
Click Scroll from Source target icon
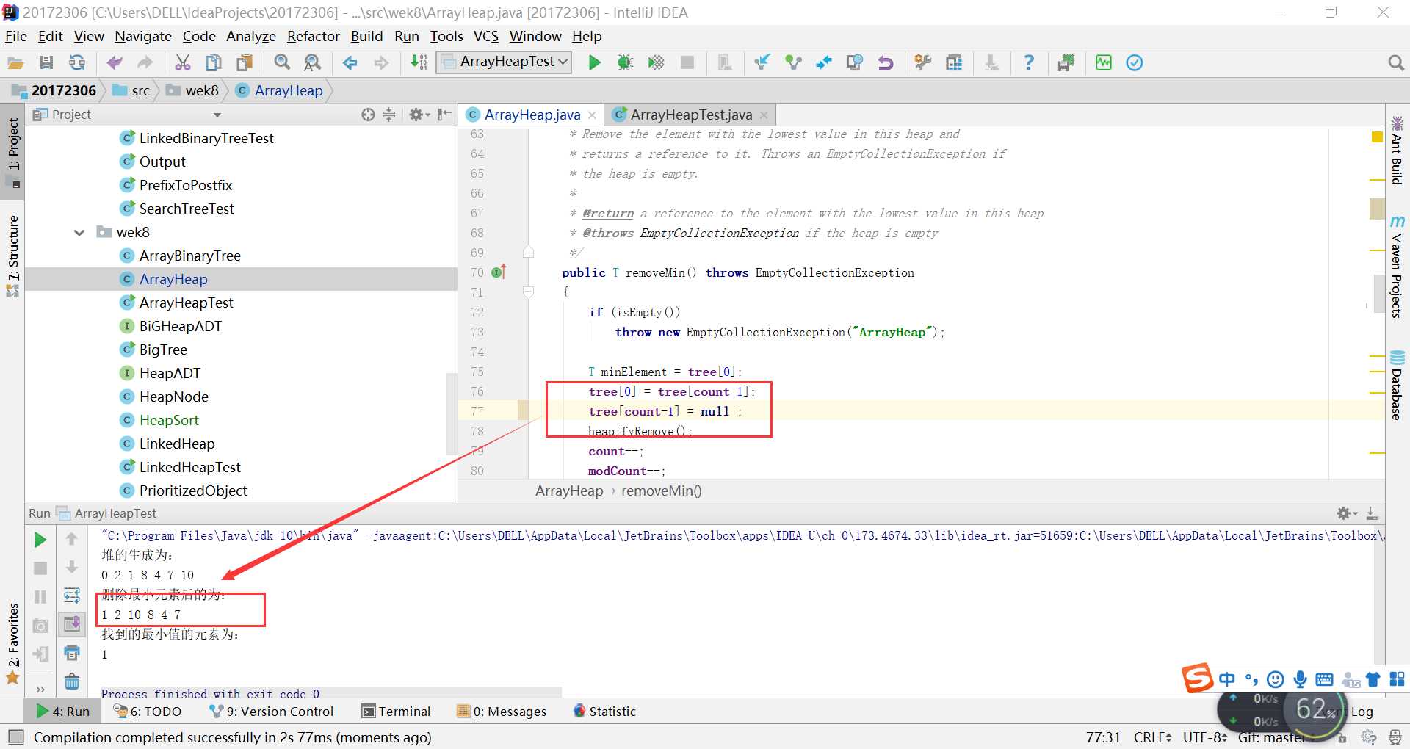[x=368, y=115]
